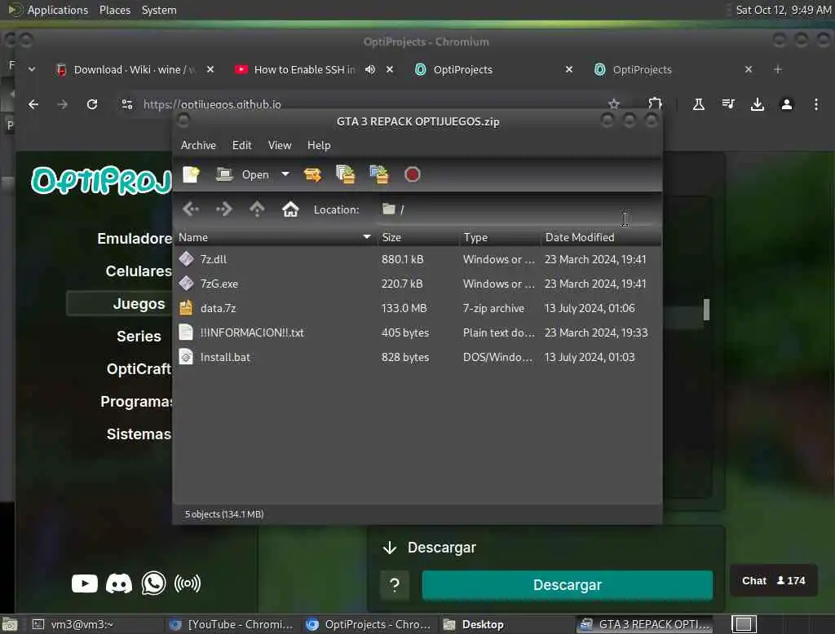This screenshot has width=835, height=634.
Task: Click the Location path field
Action: [516, 209]
